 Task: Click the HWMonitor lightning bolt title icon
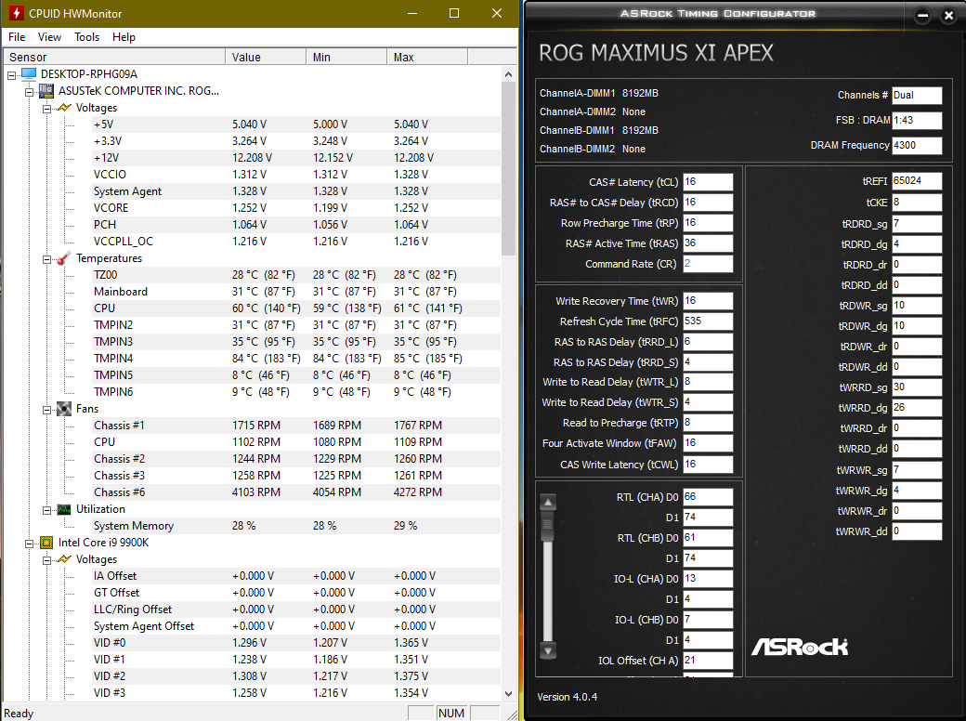[16, 13]
